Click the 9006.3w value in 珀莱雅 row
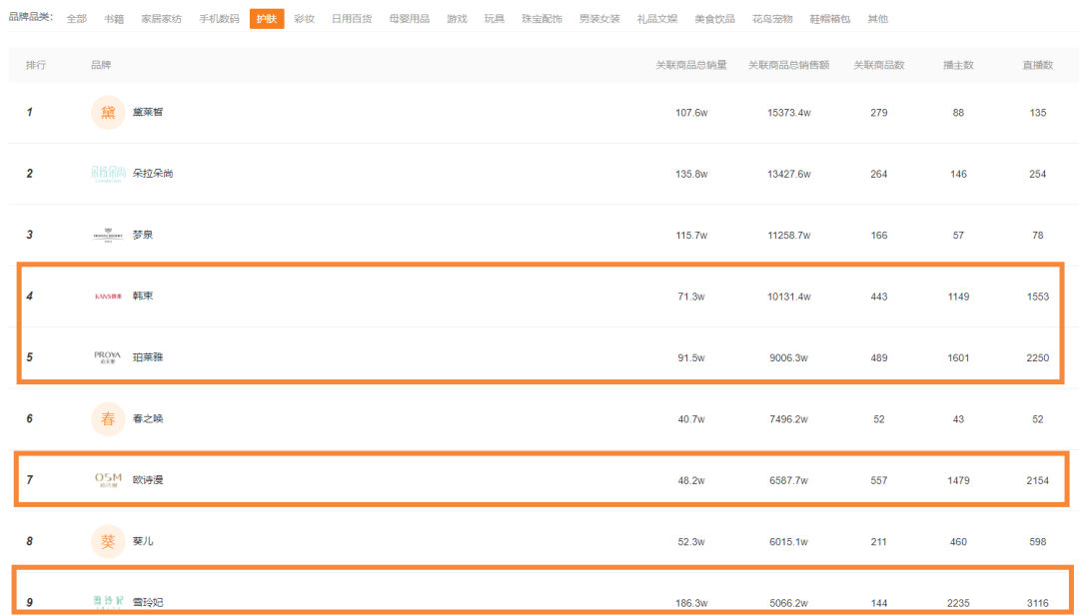Viewport: 1079px width, 616px height. [x=788, y=357]
